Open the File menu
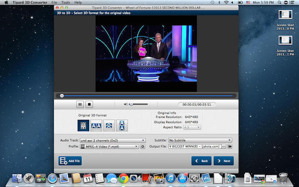 54,2
